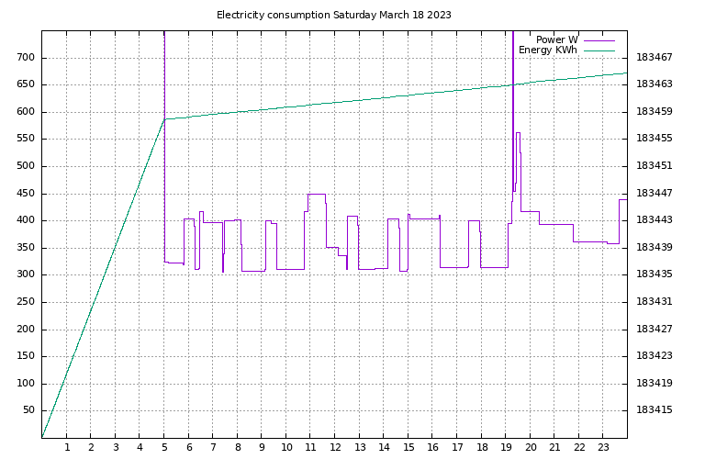This screenshot has height=459, width=705.
Task: Click hour label 22 on x-axis
Action: (579, 447)
